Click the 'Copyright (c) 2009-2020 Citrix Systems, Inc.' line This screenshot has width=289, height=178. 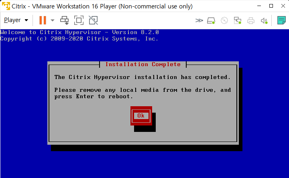point(79,39)
